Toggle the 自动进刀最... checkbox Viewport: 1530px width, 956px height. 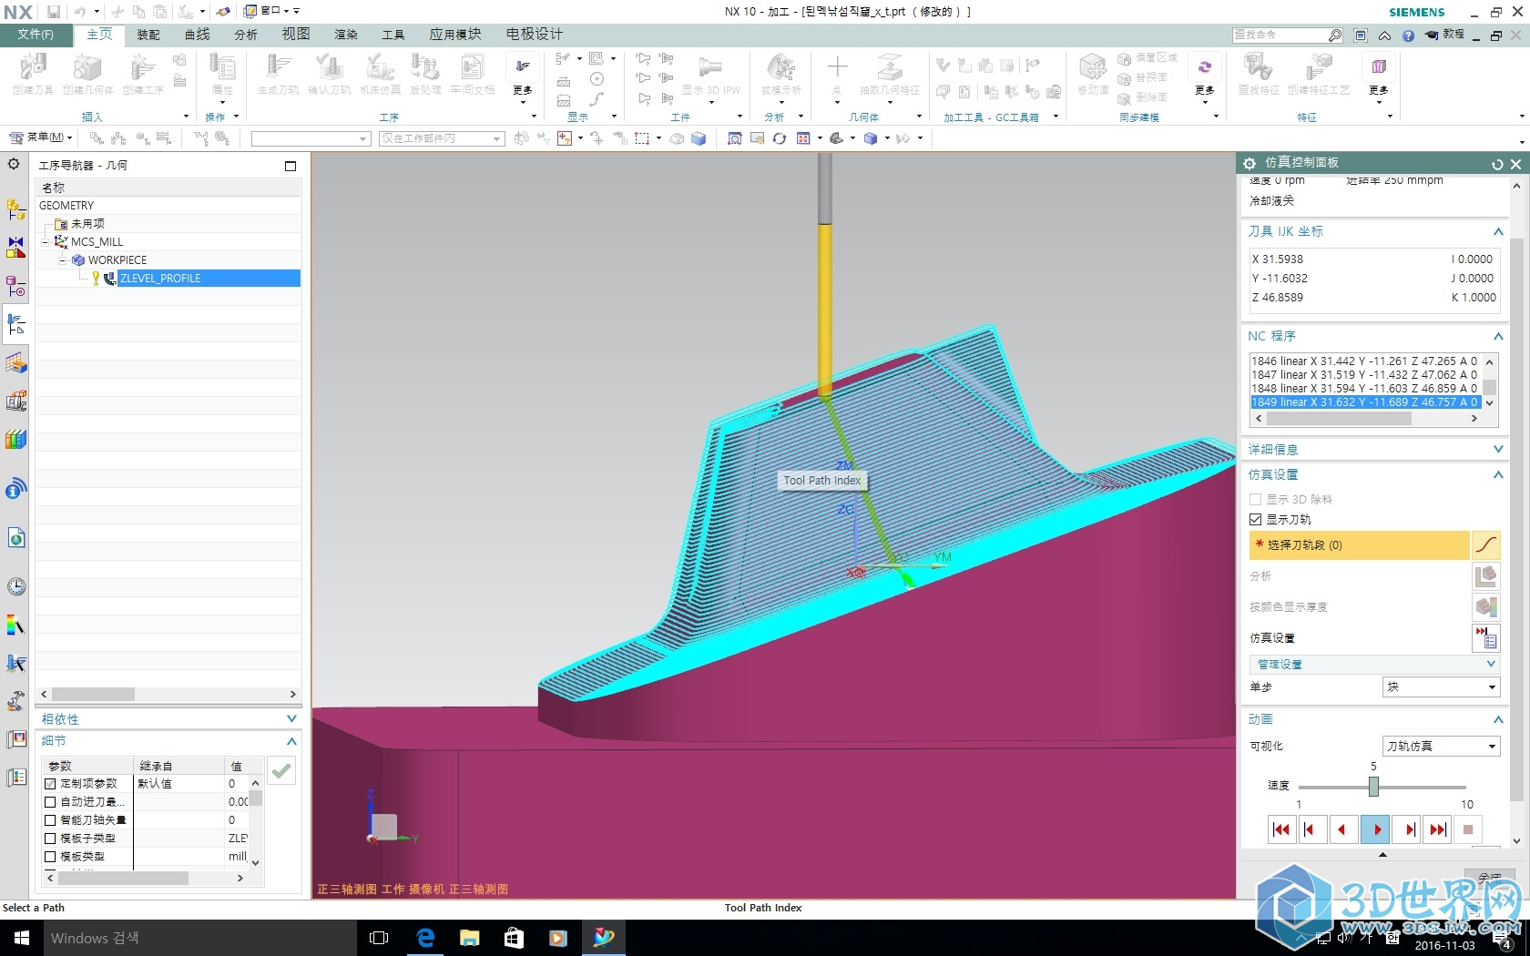(x=51, y=801)
